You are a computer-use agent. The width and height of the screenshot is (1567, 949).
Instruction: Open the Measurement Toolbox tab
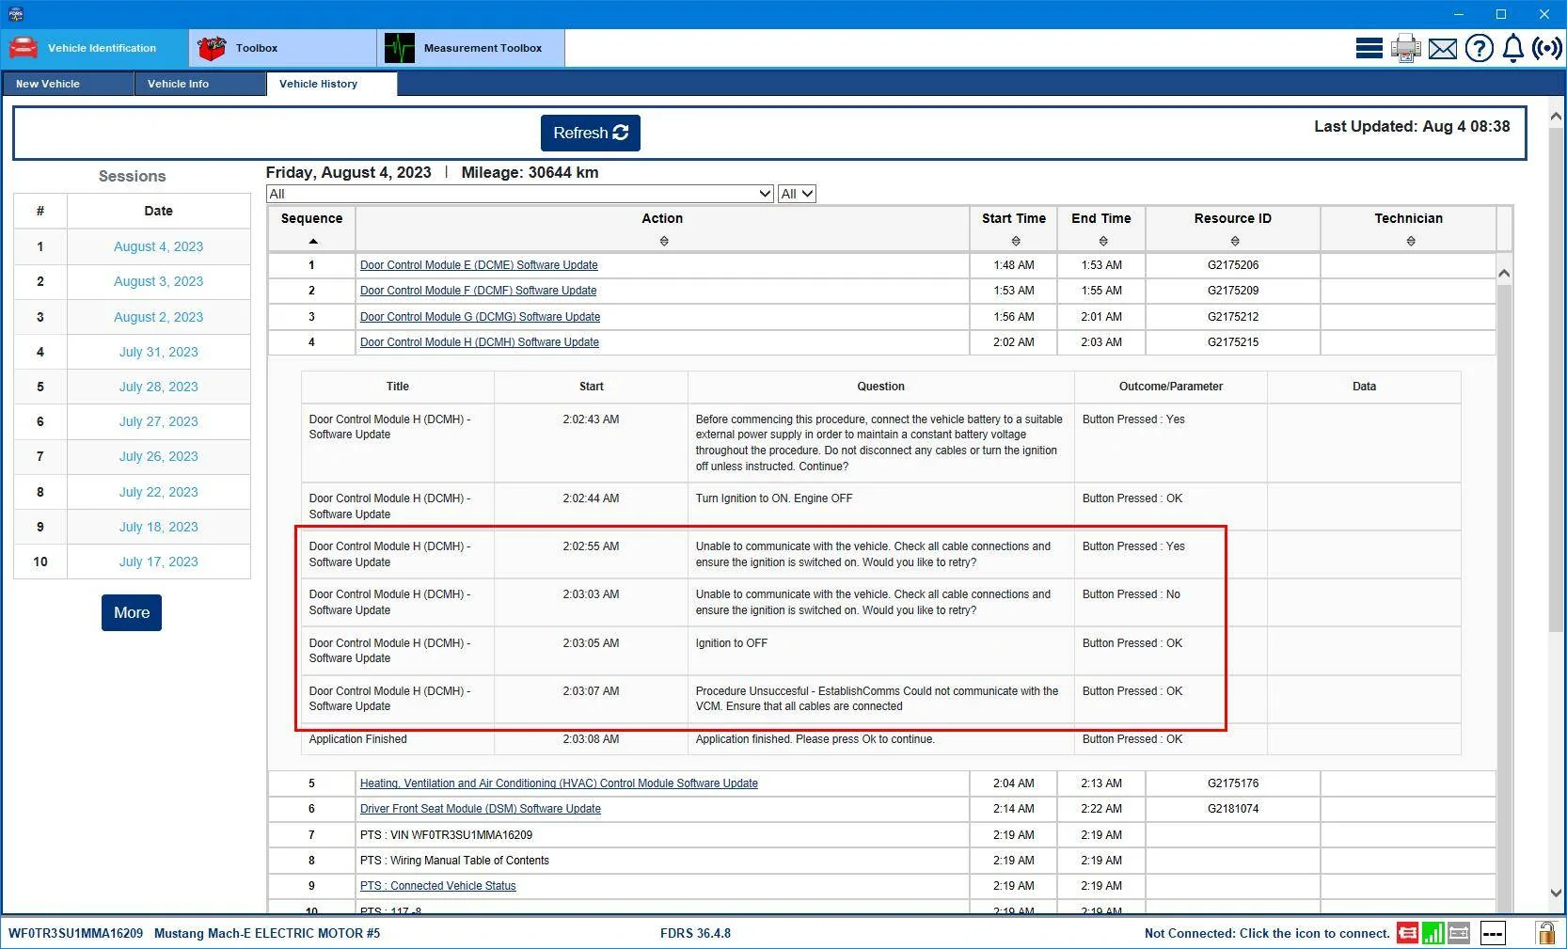click(x=470, y=48)
